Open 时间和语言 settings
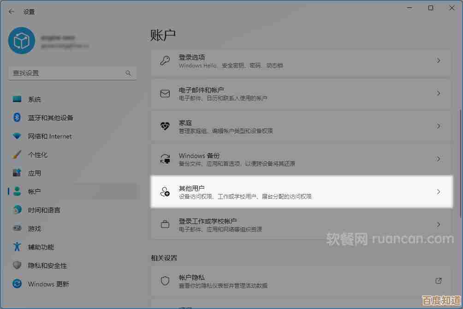 [x=16, y=210]
